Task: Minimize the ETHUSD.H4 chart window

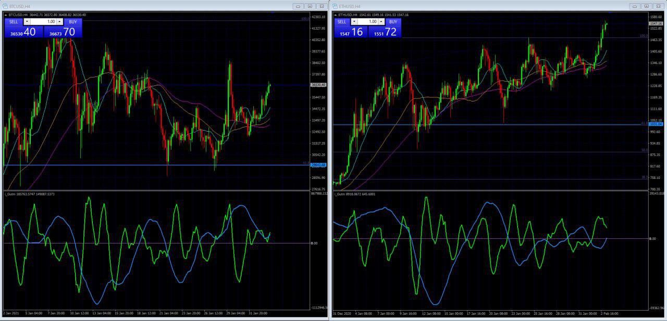Action: tap(634, 6)
